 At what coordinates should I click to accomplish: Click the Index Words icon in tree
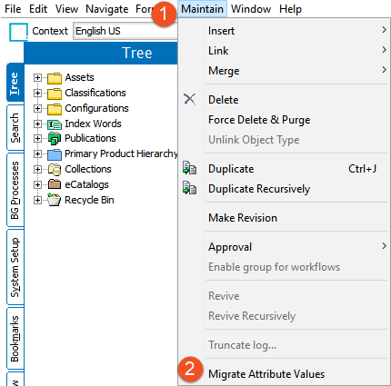pos(55,124)
